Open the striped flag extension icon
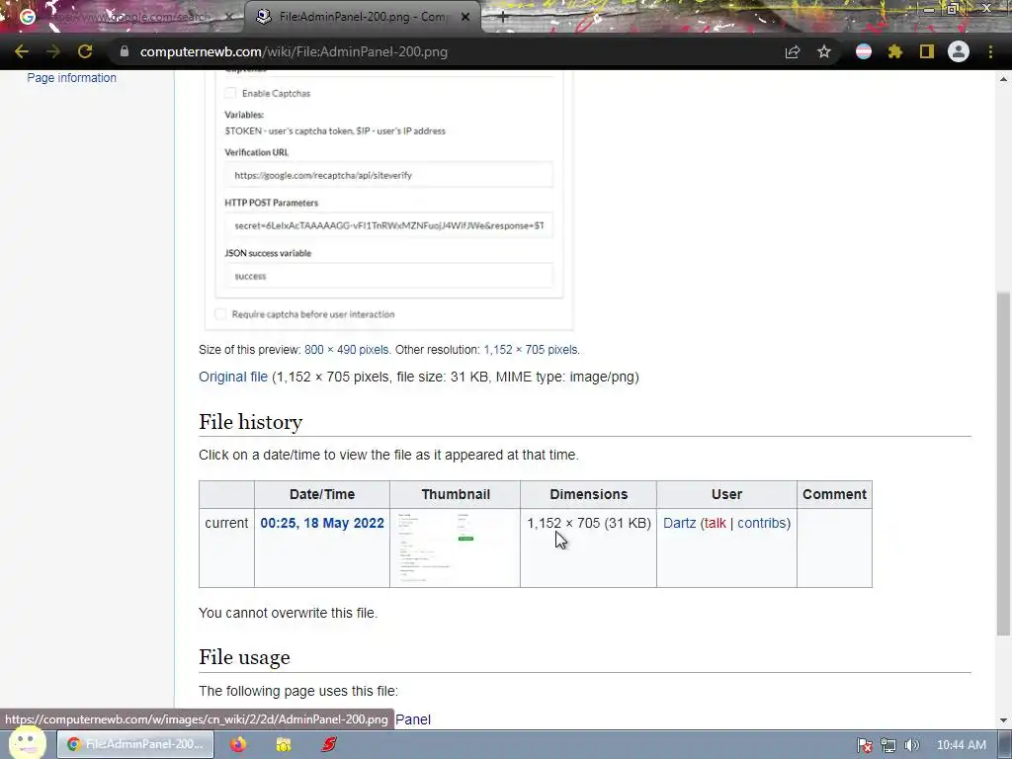 (x=864, y=51)
